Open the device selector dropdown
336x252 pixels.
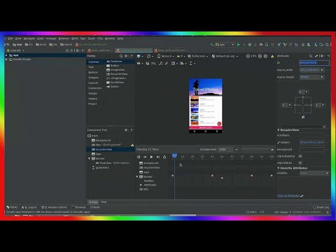(165, 56)
